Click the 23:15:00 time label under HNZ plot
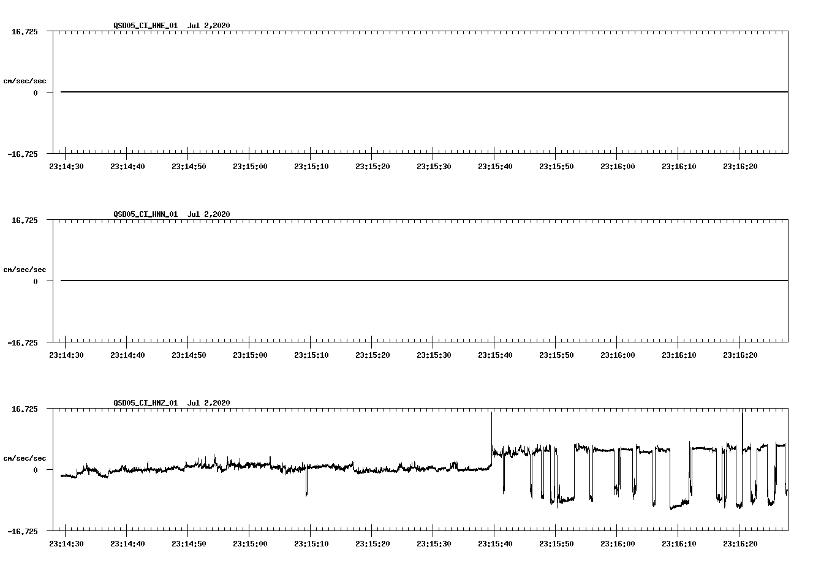The image size is (832, 566). click(x=250, y=544)
